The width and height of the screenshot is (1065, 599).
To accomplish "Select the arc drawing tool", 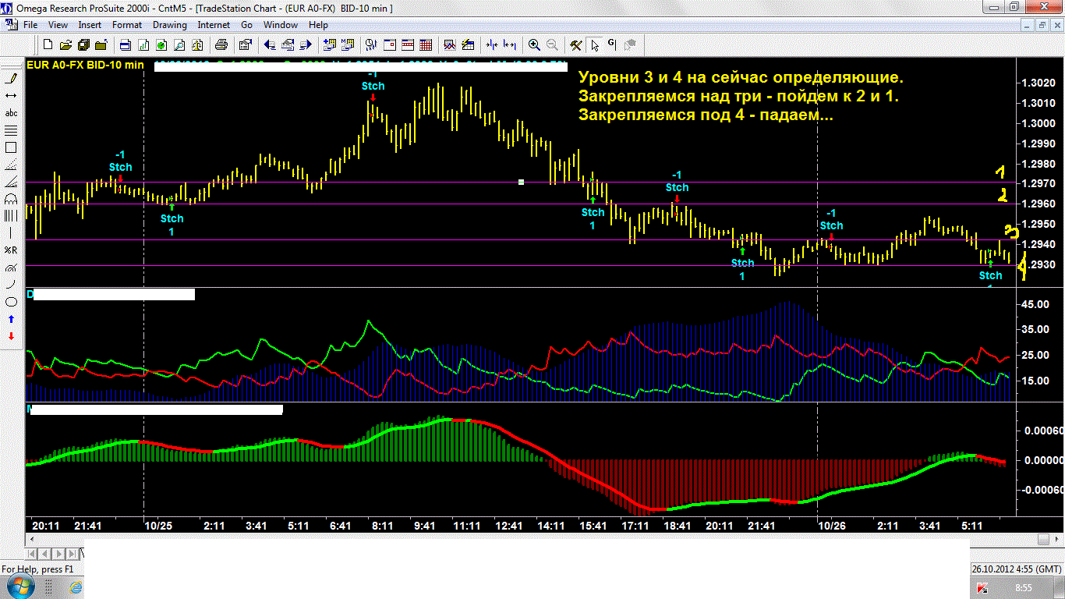I will click(x=11, y=284).
